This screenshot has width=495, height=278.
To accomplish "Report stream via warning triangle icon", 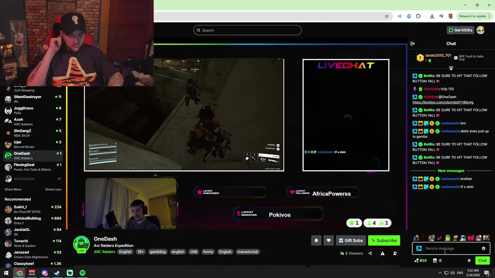I will [382, 253].
